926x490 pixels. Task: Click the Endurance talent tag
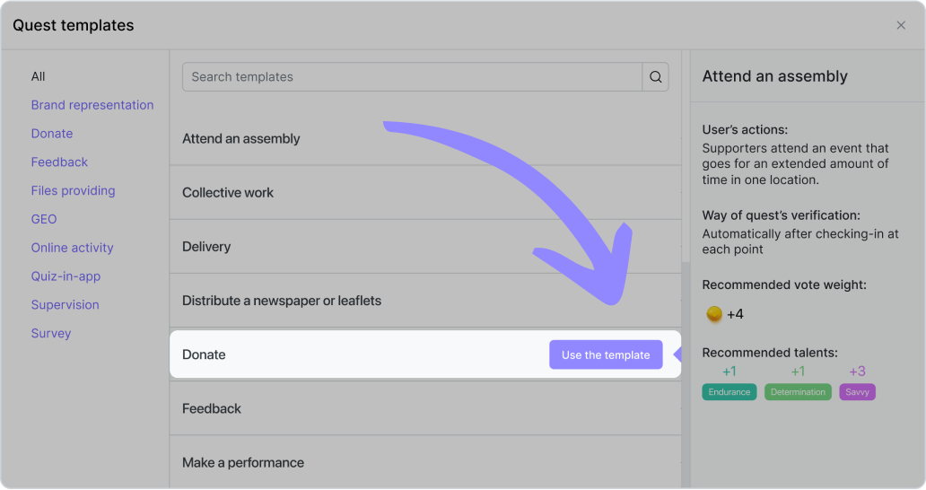tap(729, 392)
